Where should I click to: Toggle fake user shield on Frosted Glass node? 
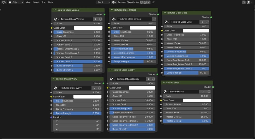[x=209, y=92]
